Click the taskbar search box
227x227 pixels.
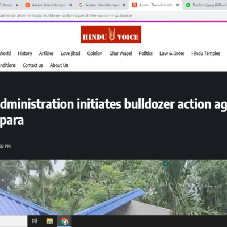pyautogui.click(x=14, y=221)
